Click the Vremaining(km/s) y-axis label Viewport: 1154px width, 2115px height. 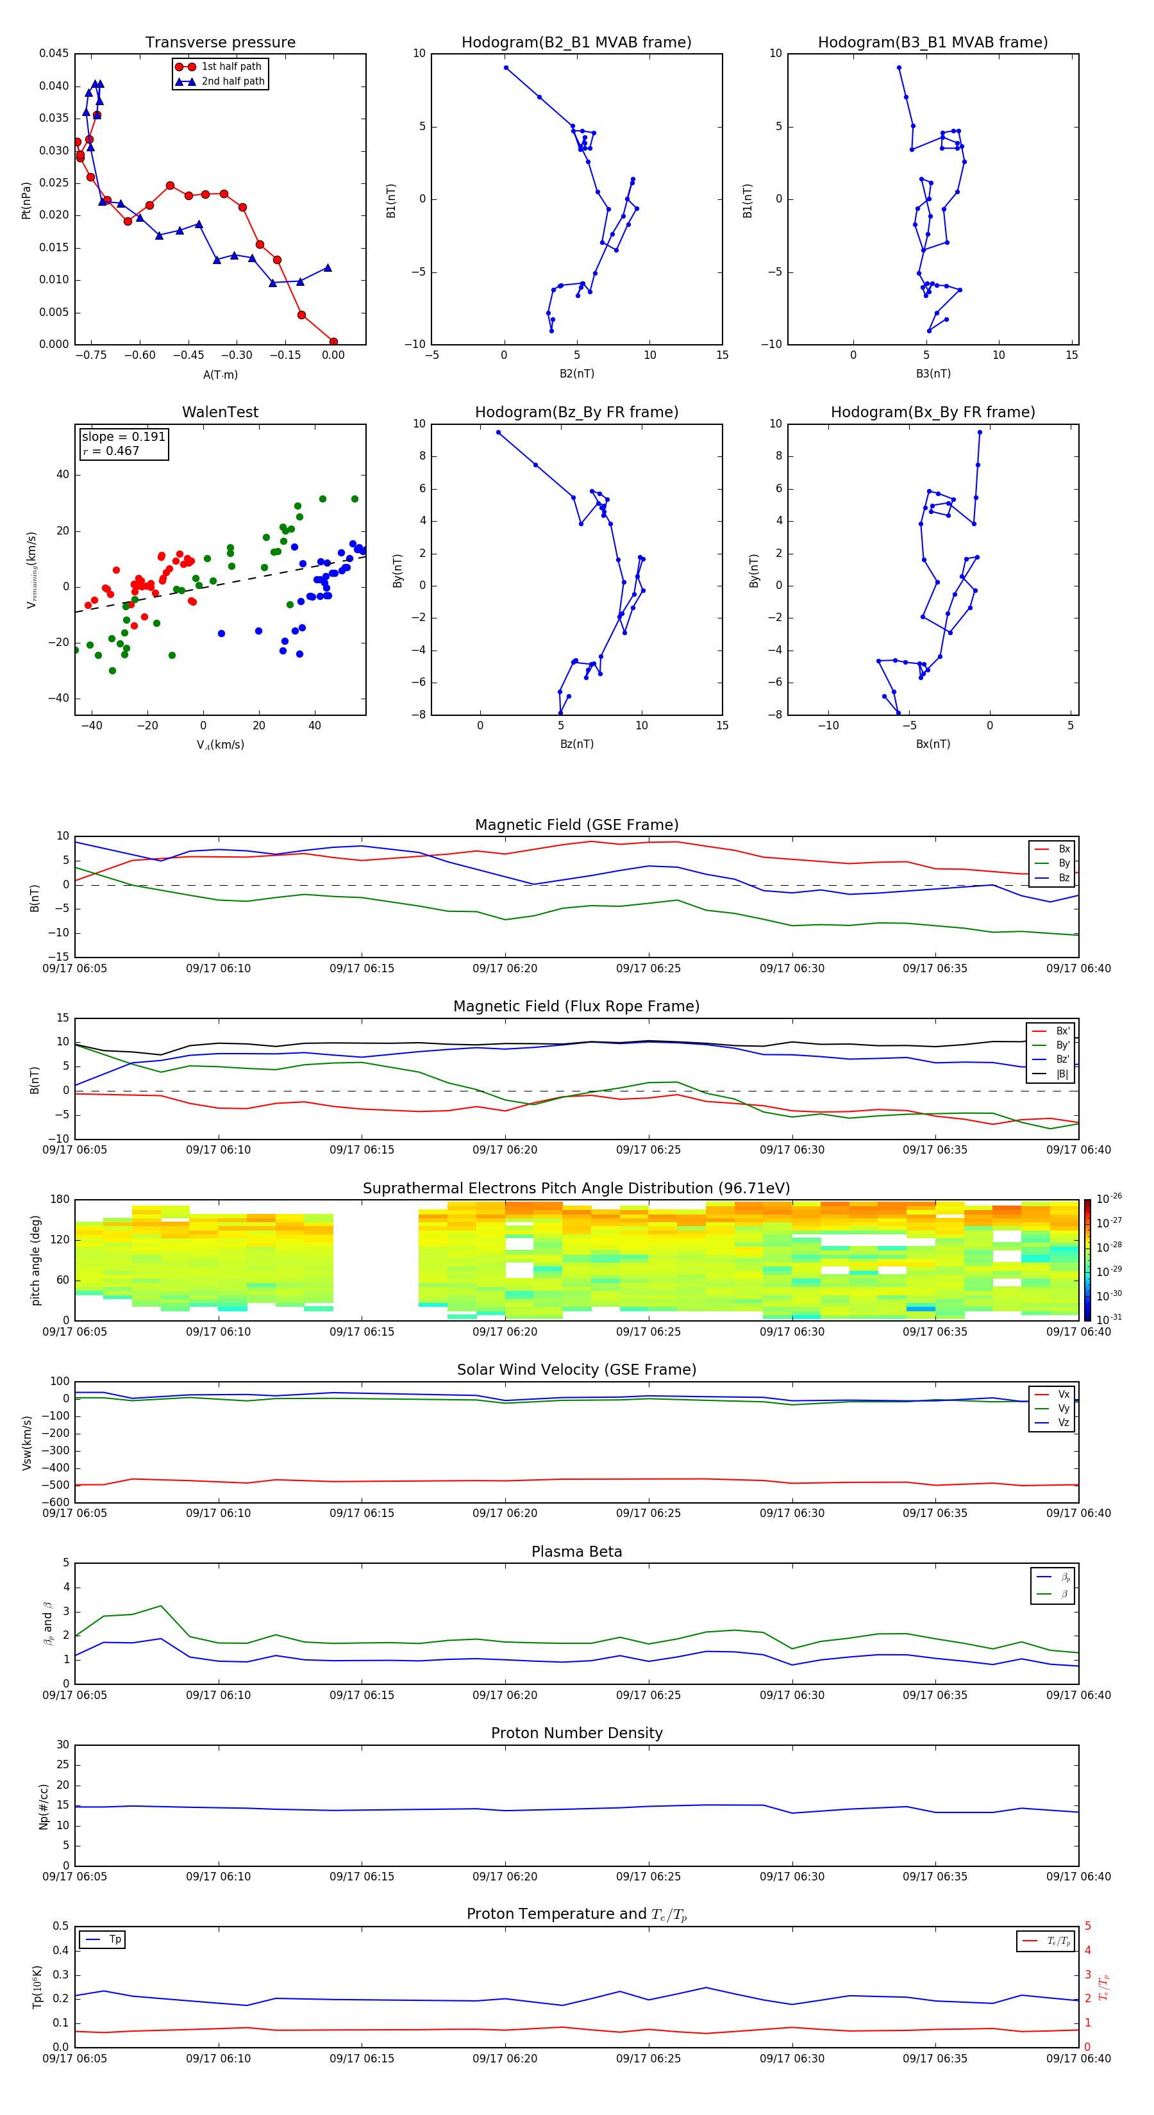[x=32, y=570]
